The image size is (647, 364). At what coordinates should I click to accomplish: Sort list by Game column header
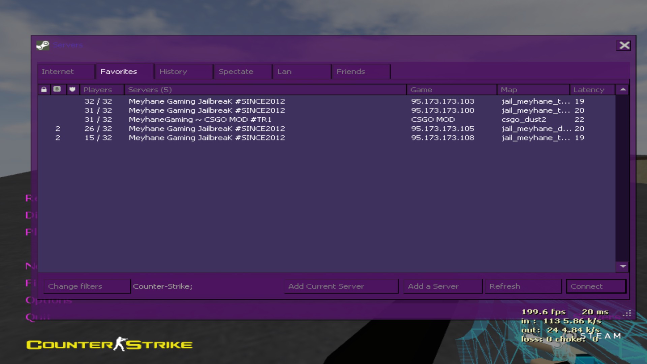[452, 90]
